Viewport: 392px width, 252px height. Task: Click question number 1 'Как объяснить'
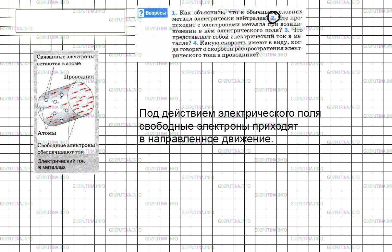click(x=174, y=13)
